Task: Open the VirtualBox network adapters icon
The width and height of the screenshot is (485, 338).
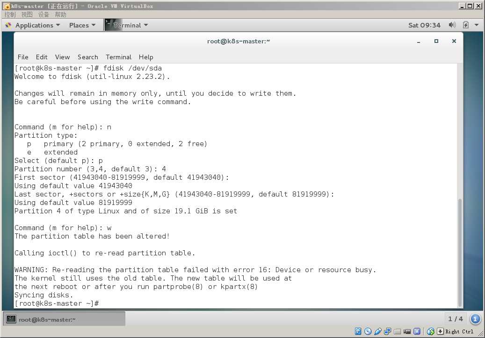Action: [x=388, y=331]
